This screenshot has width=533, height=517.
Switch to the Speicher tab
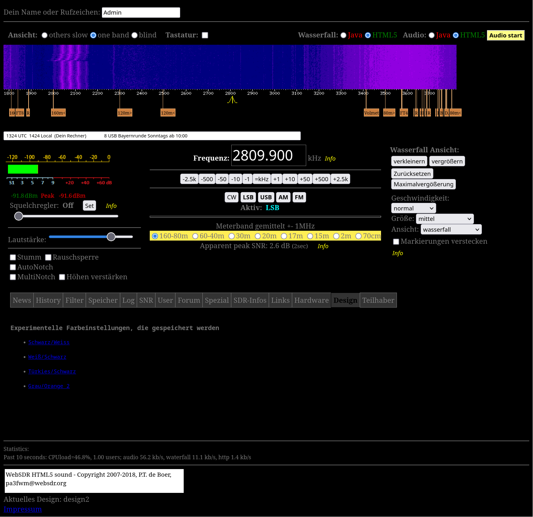(x=103, y=300)
